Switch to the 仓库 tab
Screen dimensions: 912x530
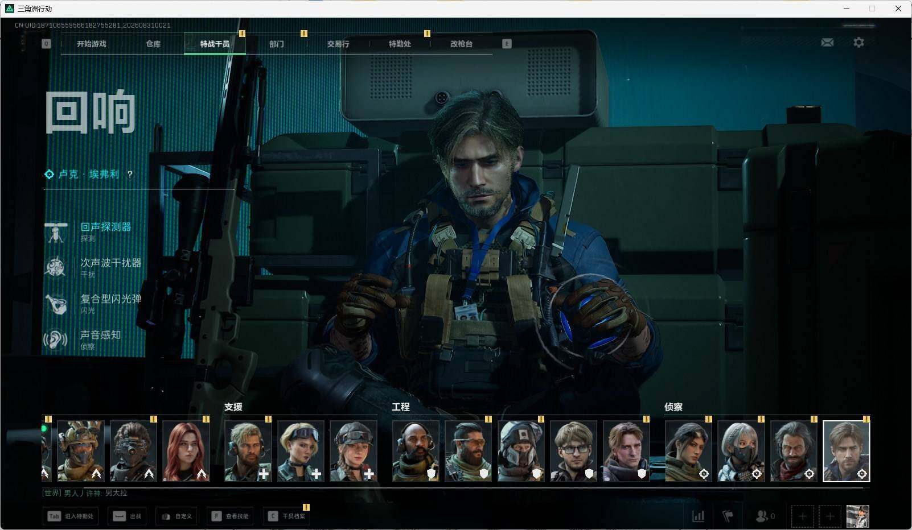(153, 44)
